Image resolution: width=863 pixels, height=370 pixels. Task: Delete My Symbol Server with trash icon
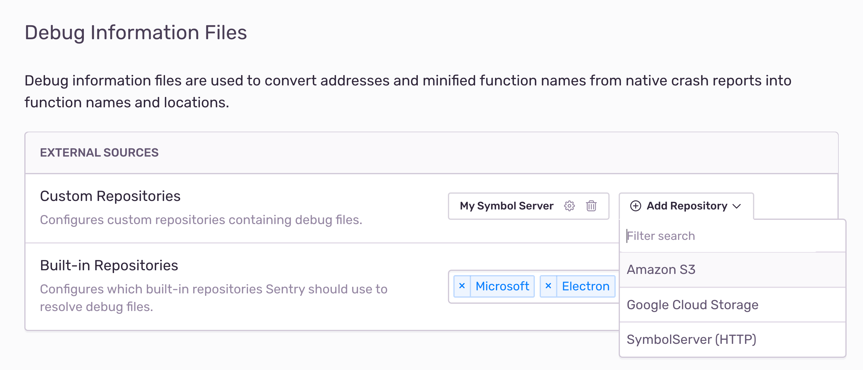pyautogui.click(x=591, y=206)
